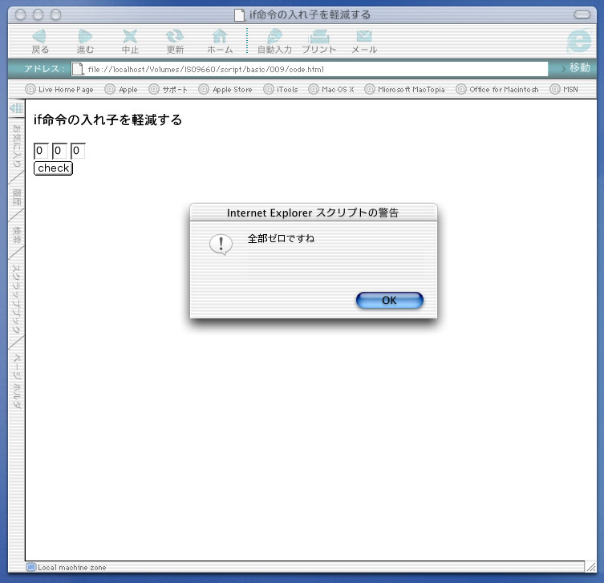Go to Home (ホーム) via toolbar icon

pyautogui.click(x=219, y=37)
